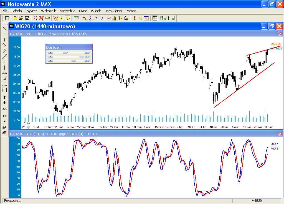This screenshot has width=284, height=204.
Task: Open the teal quotes table icon
Action: tap(76, 18)
